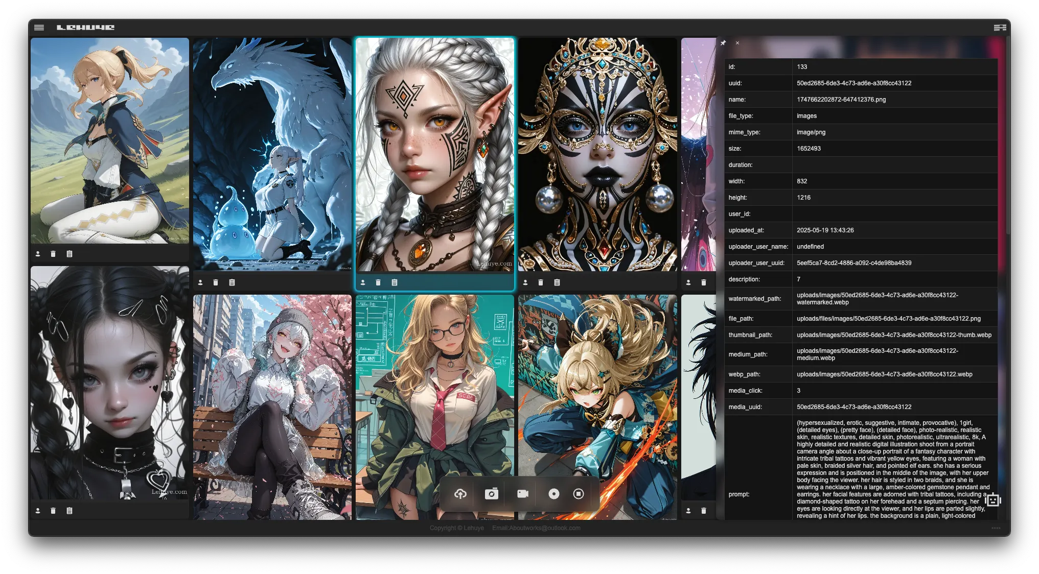The image size is (1039, 574).
Task: Start recording with the record button
Action: 553,494
